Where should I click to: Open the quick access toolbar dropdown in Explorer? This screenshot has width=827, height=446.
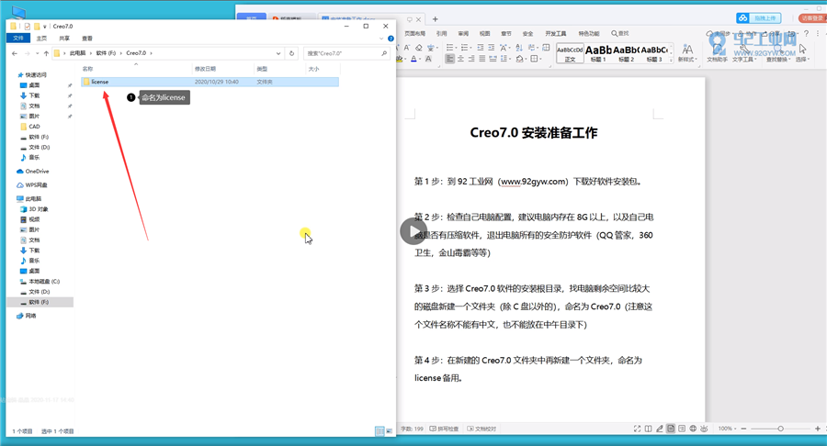click(45, 27)
